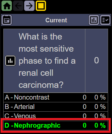The height and width of the screenshot is (134, 112).
Task: Click the yellow stop square button
Action: coord(41,6)
